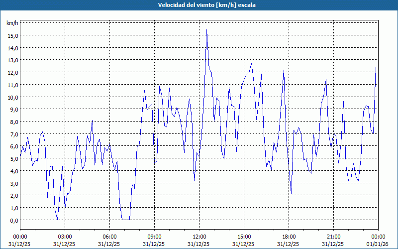This screenshot has height=249, width=398.
Task: Select the 7,0 y-axis label
Action: pyautogui.click(x=14, y=134)
